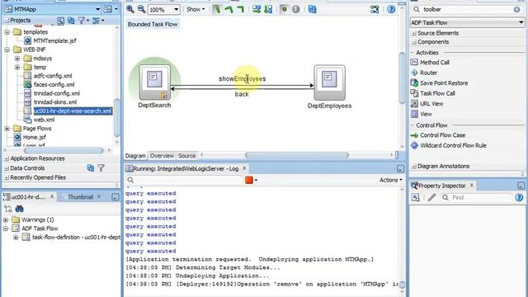528x297 pixels.
Task: Collapse the Projects panel
Action: click(7, 21)
